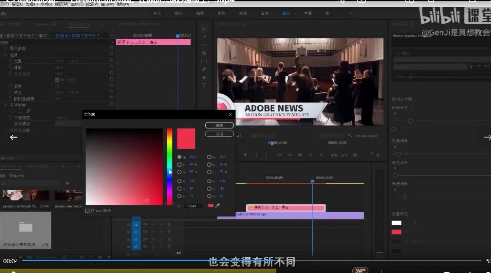
Task: Select the Razor tool in the toolbar
Action: tap(204, 53)
